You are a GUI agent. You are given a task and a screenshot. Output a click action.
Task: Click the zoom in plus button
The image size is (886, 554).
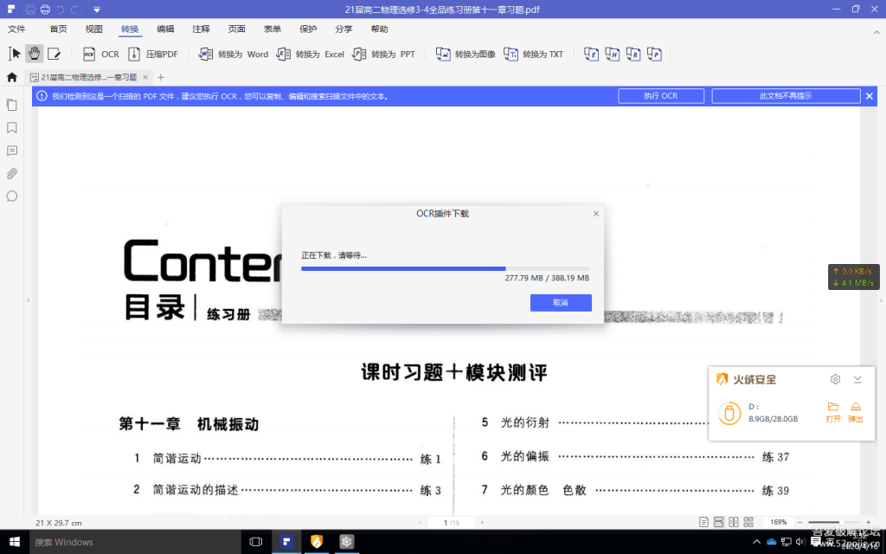(x=869, y=522)
